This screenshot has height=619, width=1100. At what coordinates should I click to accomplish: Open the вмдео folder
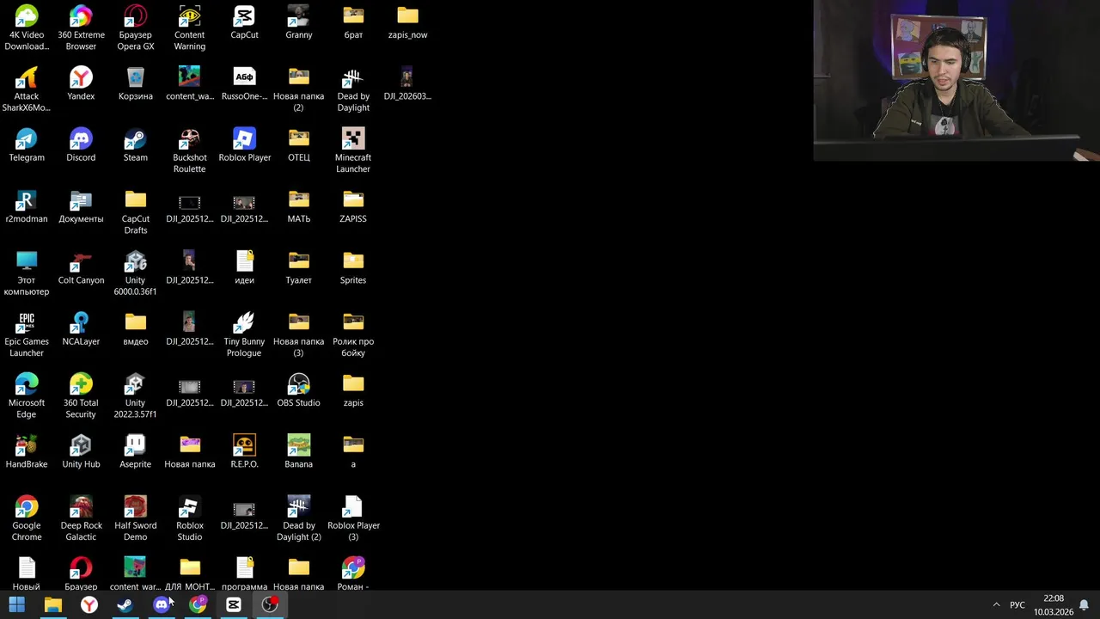135,328
